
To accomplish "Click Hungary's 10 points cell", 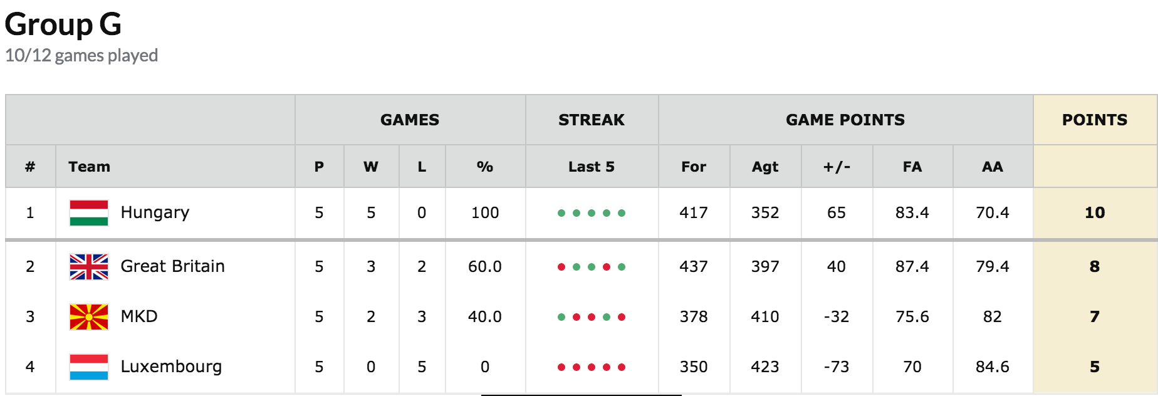I will (1095, 213).
